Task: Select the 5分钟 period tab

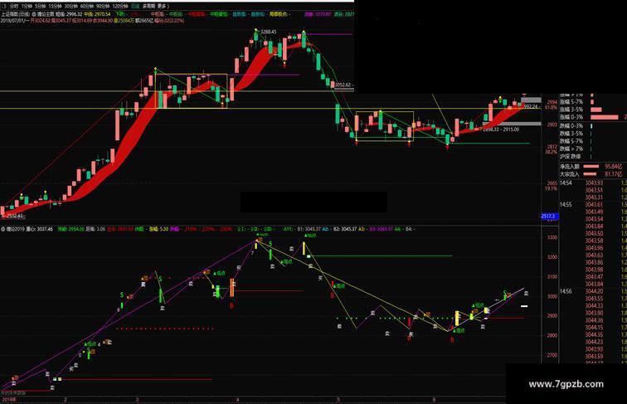Action: tap(41, 7)
